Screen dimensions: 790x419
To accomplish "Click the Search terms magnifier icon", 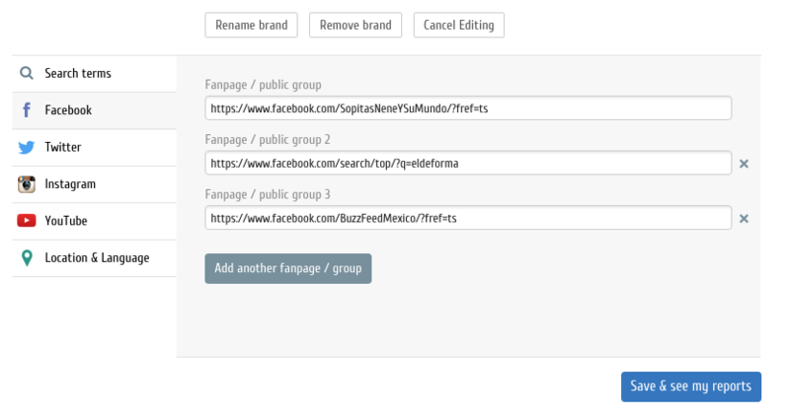I will (27, 74).
